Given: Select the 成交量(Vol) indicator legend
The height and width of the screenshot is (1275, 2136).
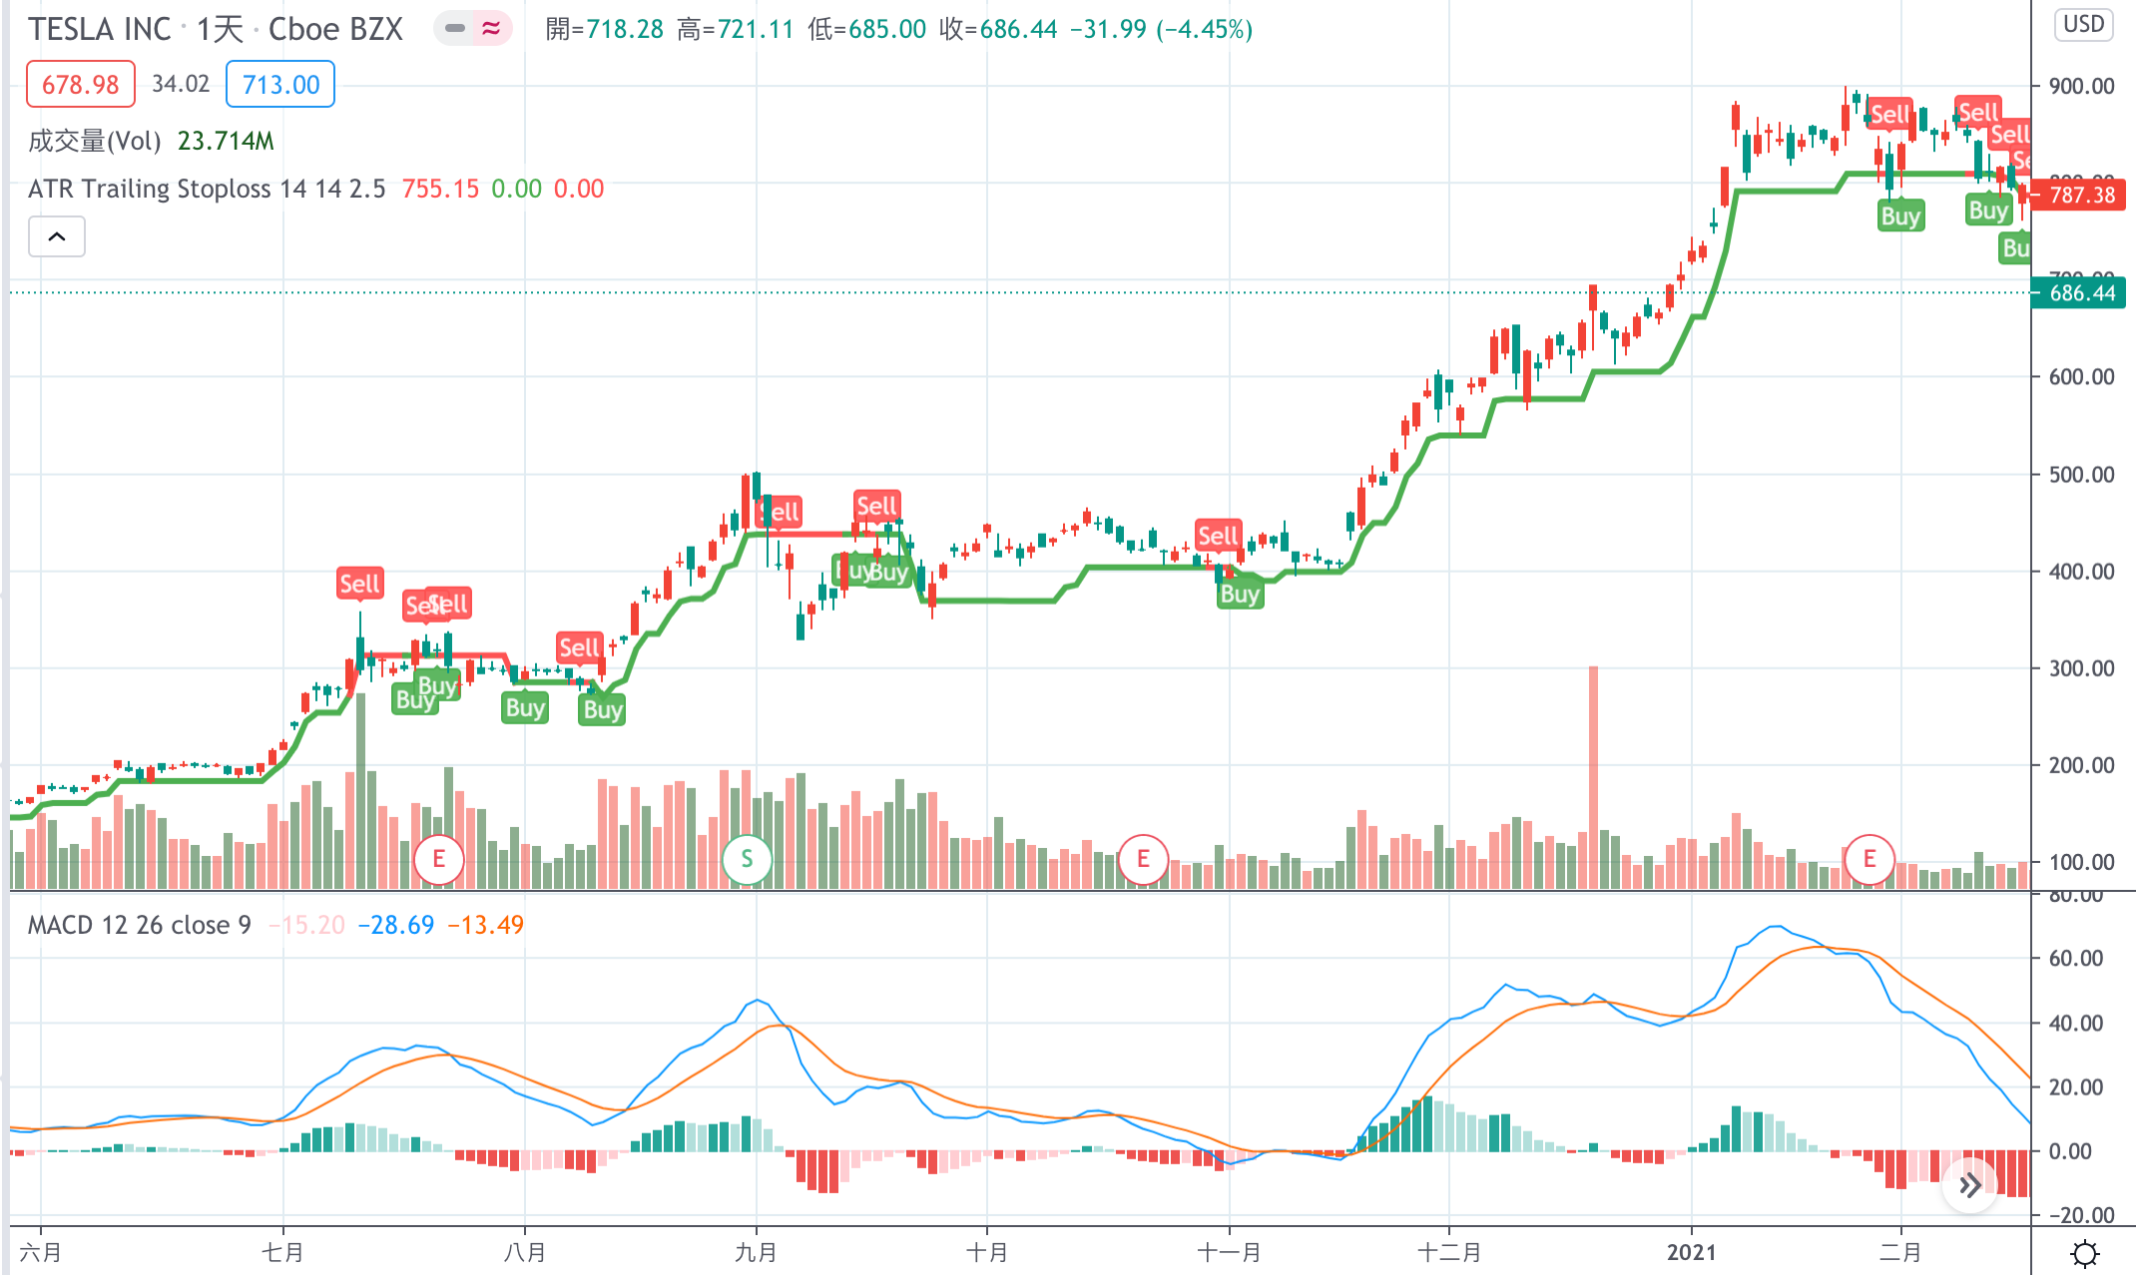Looking at the screenshot, I should [95, 141].
